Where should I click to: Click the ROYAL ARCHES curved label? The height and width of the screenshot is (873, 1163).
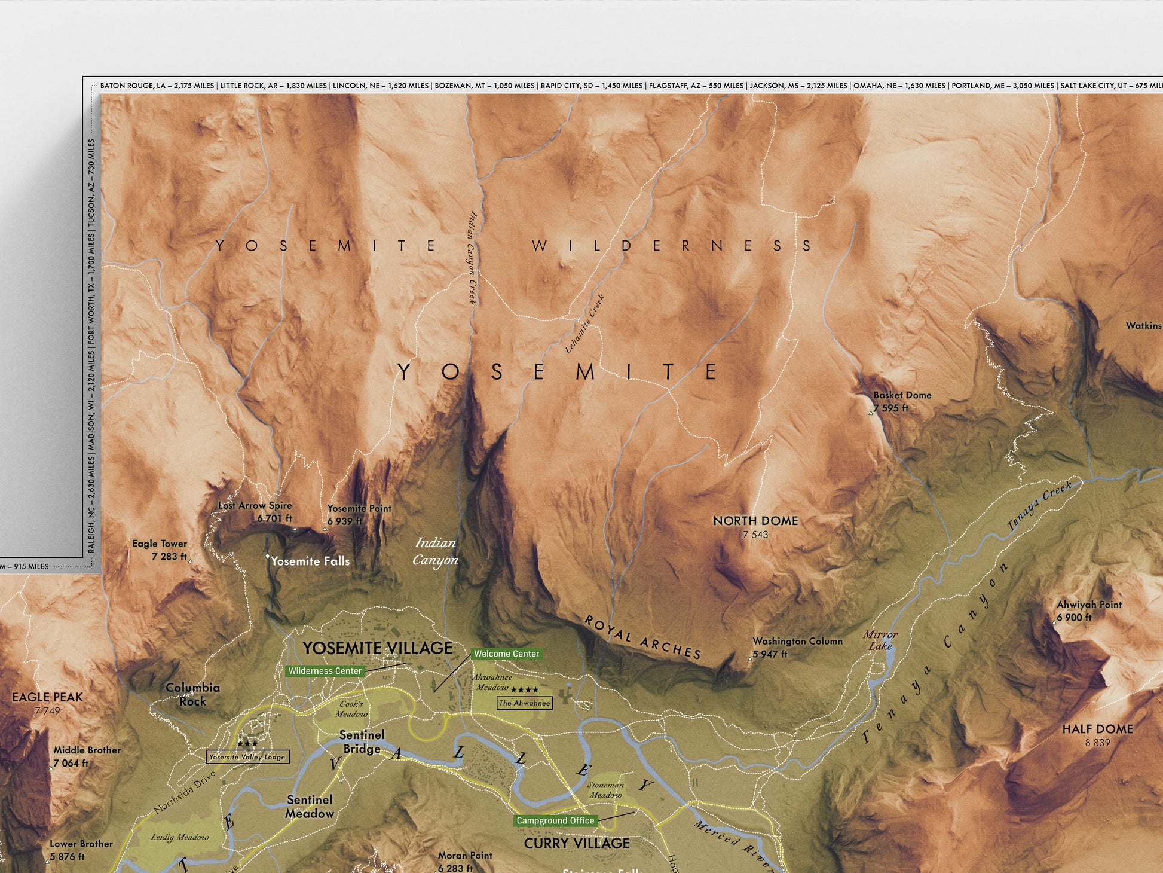click(643, 638)
